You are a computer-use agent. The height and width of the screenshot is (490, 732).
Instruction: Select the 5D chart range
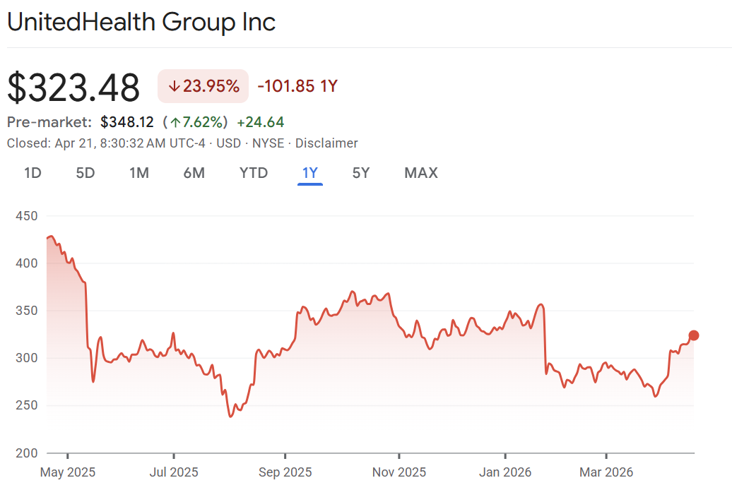tap(85, 173)
